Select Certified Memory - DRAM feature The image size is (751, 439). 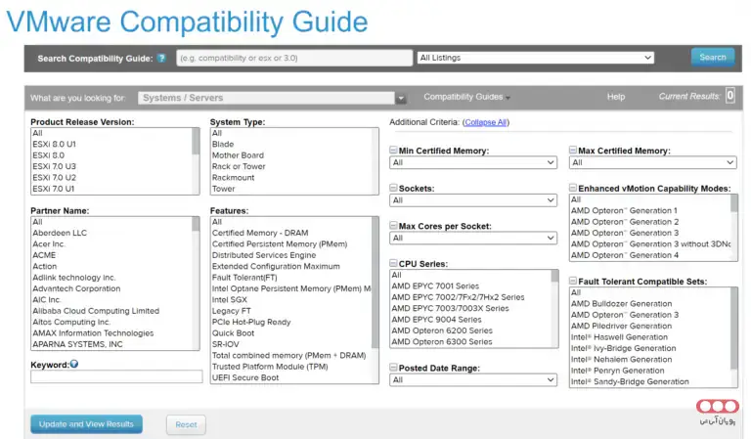click(x=260, y=233)
